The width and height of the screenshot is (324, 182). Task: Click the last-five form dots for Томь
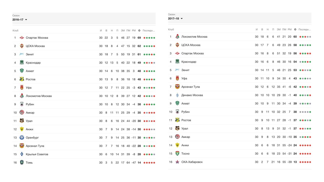point(149,163)
